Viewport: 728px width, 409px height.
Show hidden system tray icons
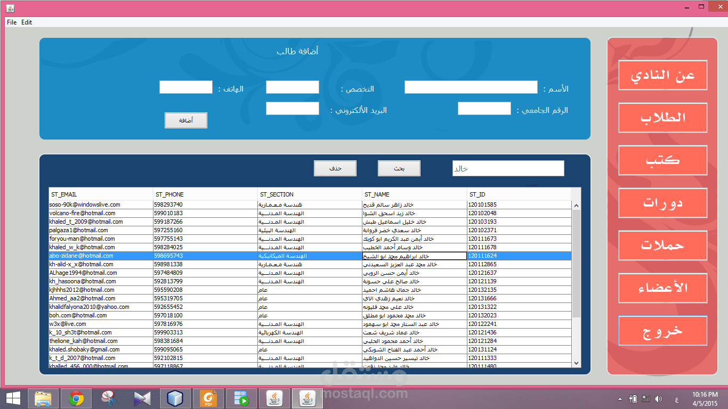pyautogui.click(x=620, y=399)
